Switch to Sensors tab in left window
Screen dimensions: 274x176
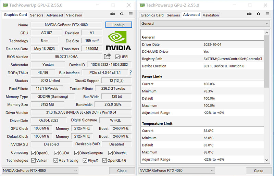[37, 15]
